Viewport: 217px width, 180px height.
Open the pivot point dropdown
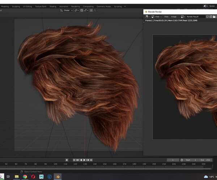pos(77,10)
